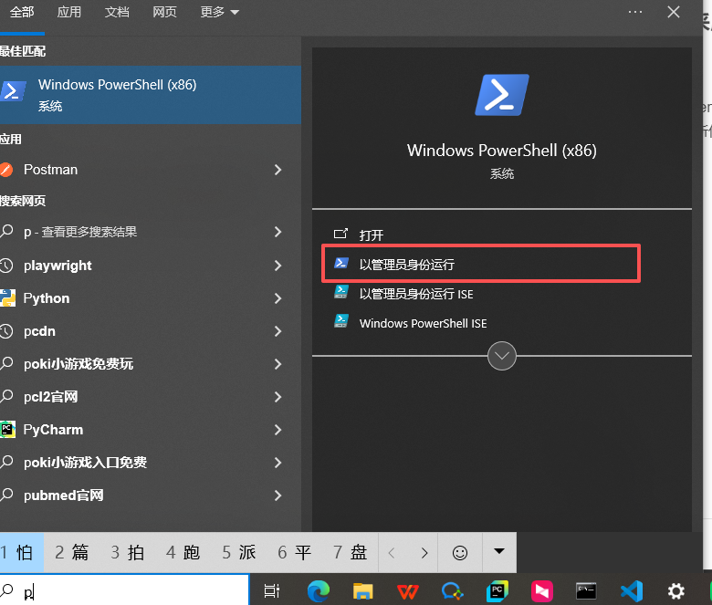Open the blue chat app on taskbar
712x605 pixels.
point(452,591)
